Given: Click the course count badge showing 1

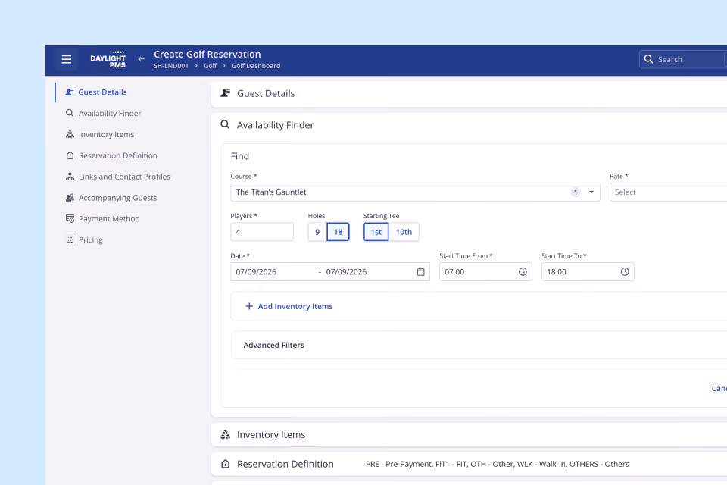Looking at the screenshot, I should point(576,192).
